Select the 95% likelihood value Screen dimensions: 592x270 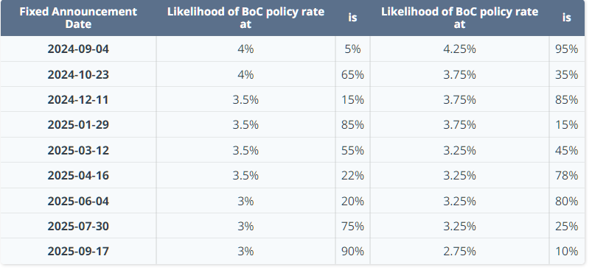tap(566, 49)
